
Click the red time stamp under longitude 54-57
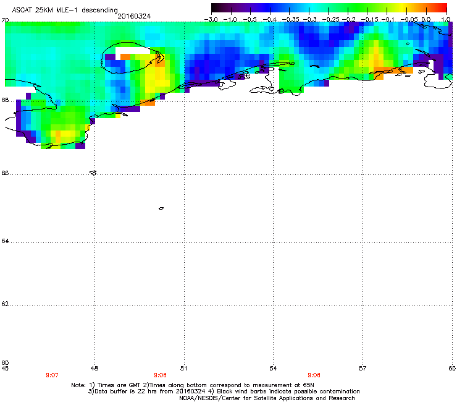[x=314, y=375]
